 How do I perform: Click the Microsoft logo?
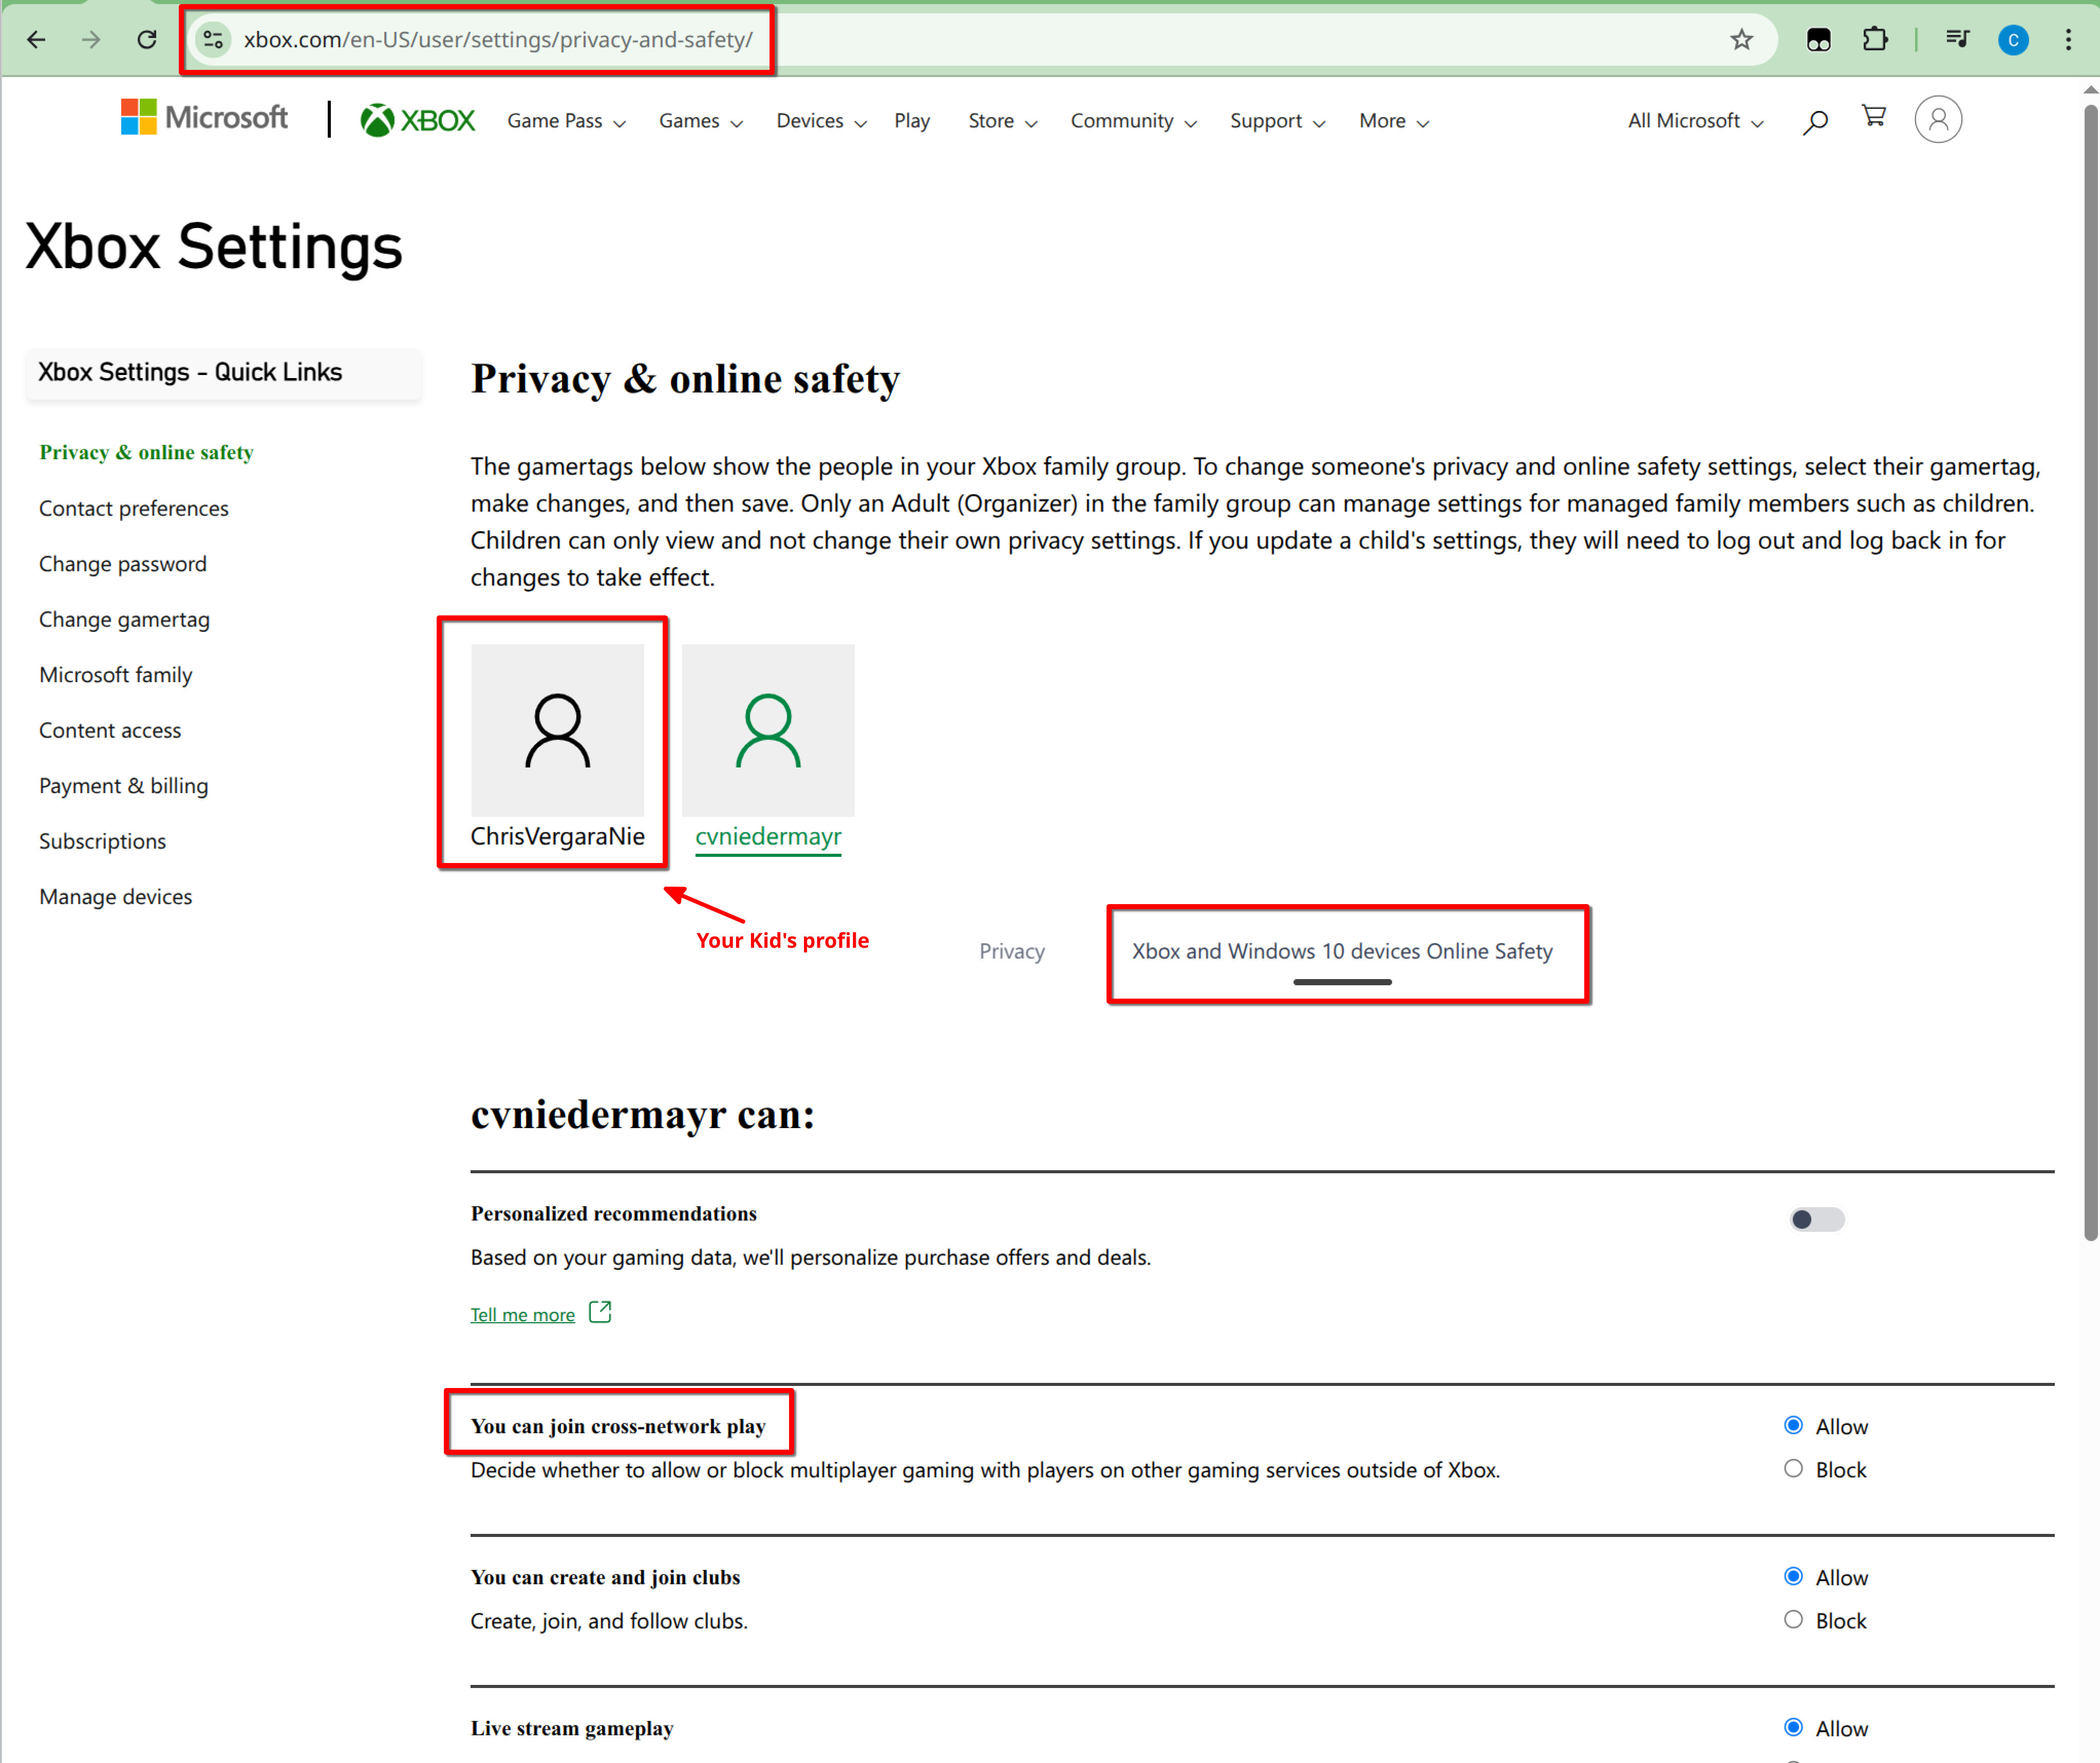tap(204, 118)
